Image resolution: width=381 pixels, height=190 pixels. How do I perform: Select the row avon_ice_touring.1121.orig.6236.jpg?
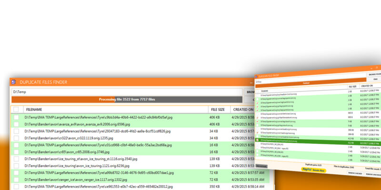click(77, 166)
